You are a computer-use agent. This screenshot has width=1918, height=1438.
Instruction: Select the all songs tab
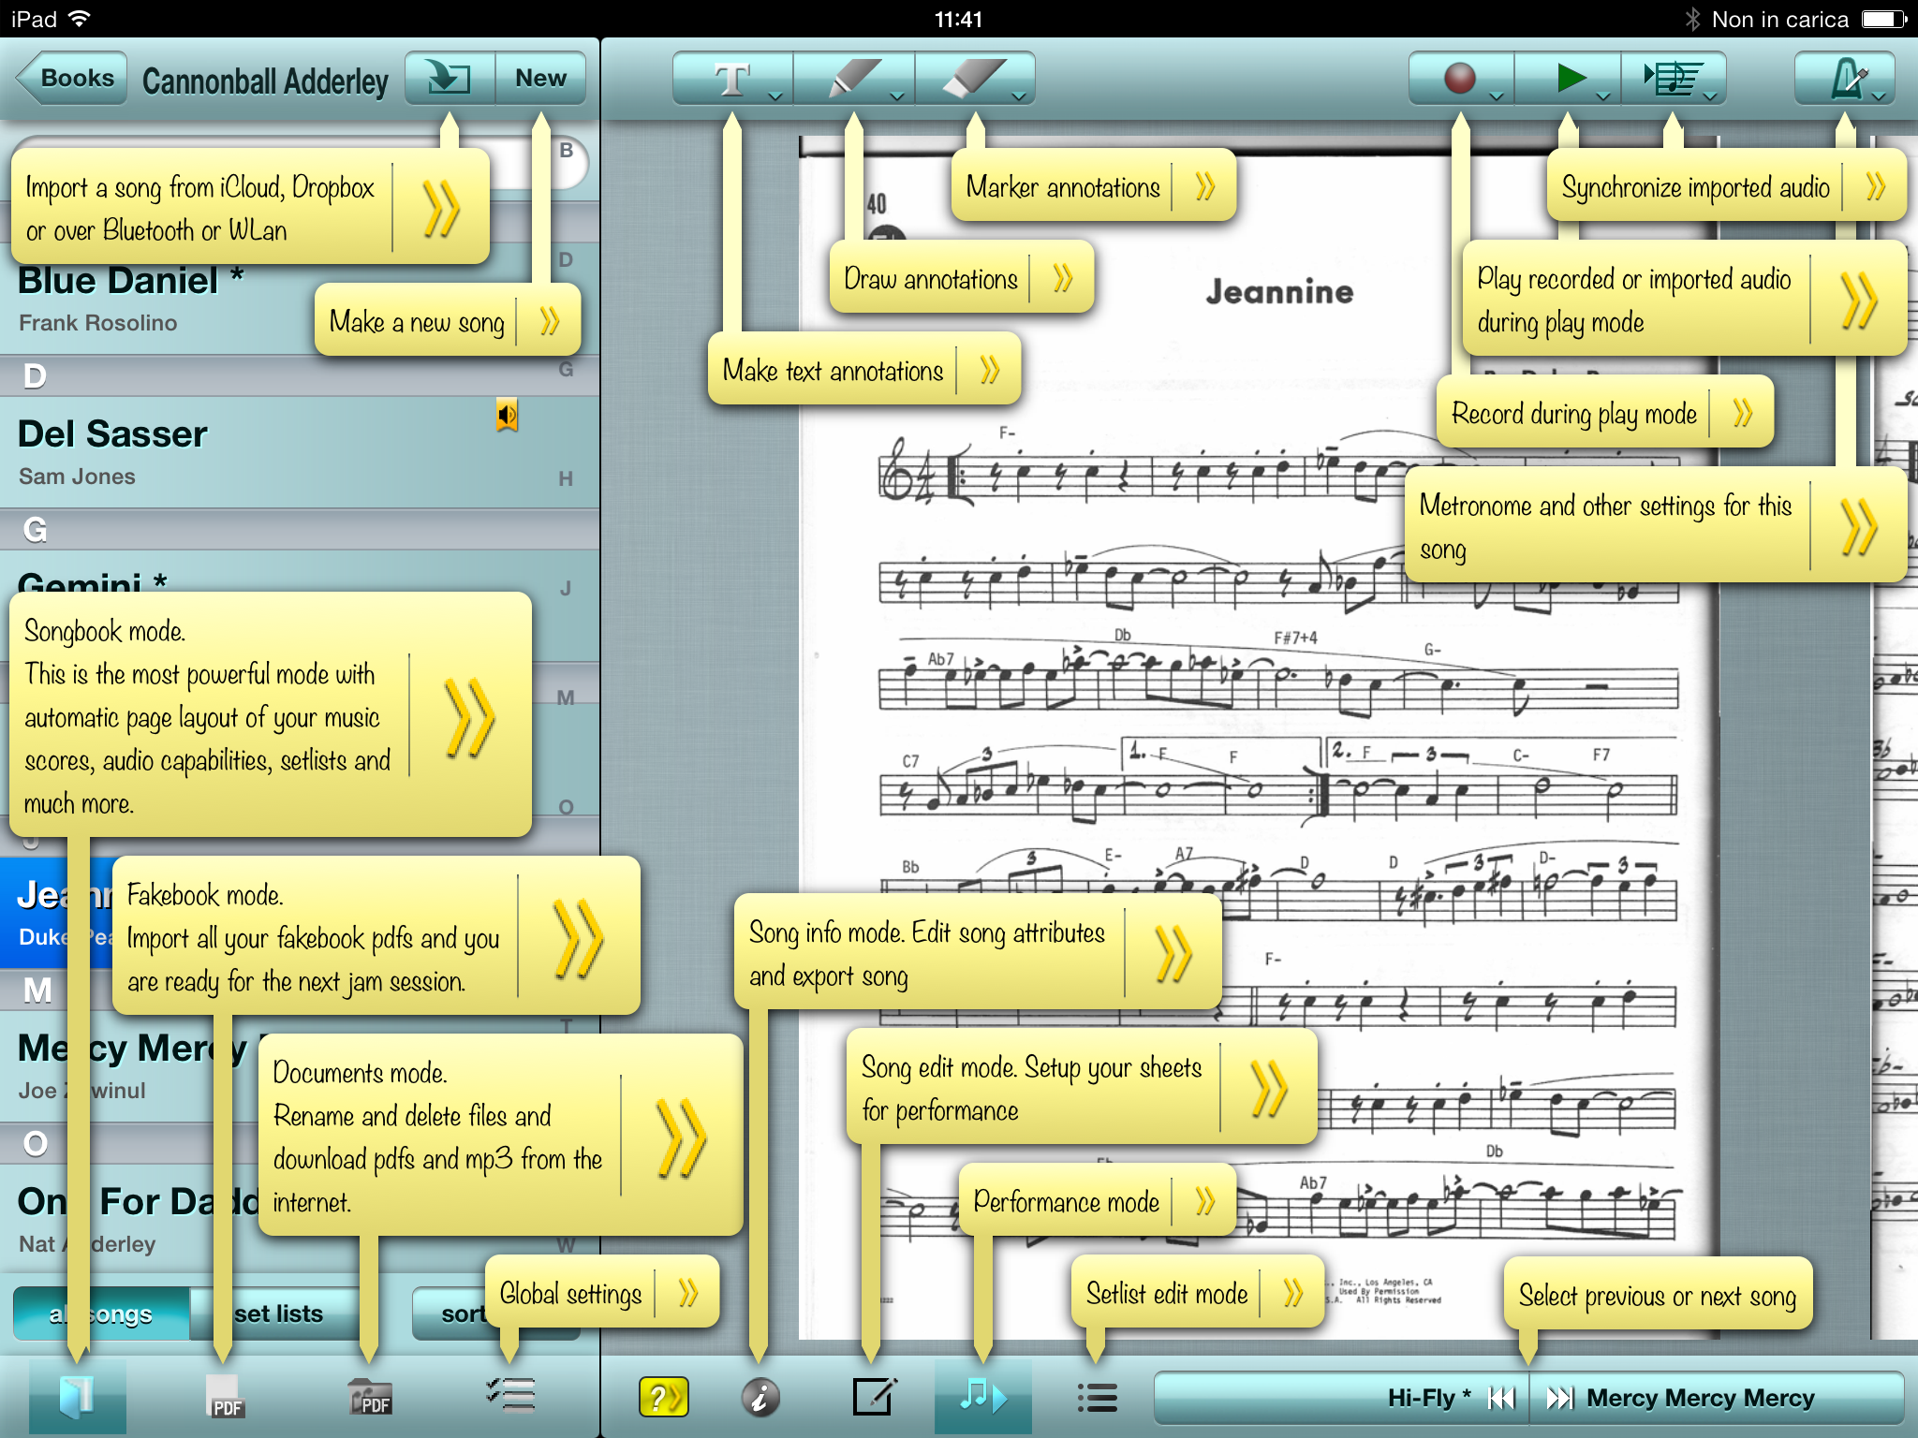(101, 1314)
